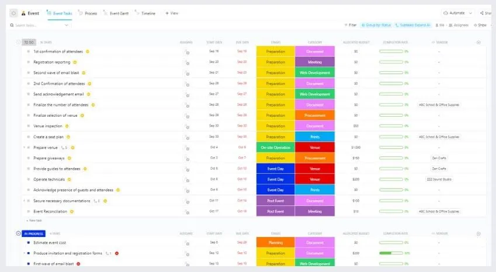Click the red priority flag on First wave of email blast
496x272 pixels.
78,264
